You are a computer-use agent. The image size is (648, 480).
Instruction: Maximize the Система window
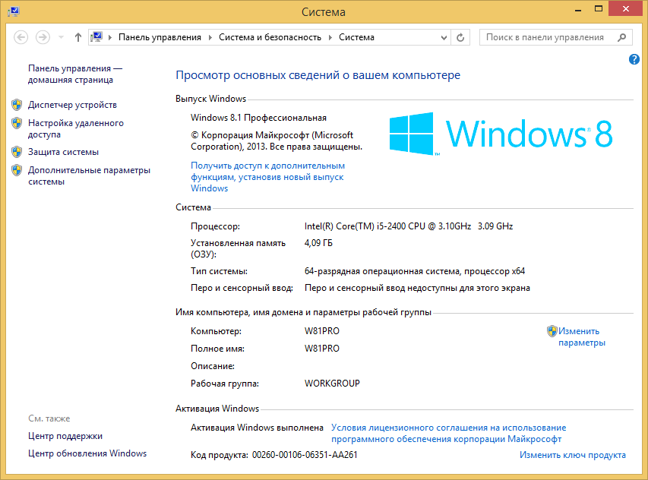[x=599, y=9]
